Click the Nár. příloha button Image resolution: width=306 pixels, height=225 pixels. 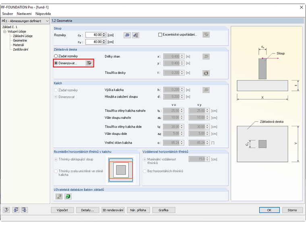click(138, 210)
